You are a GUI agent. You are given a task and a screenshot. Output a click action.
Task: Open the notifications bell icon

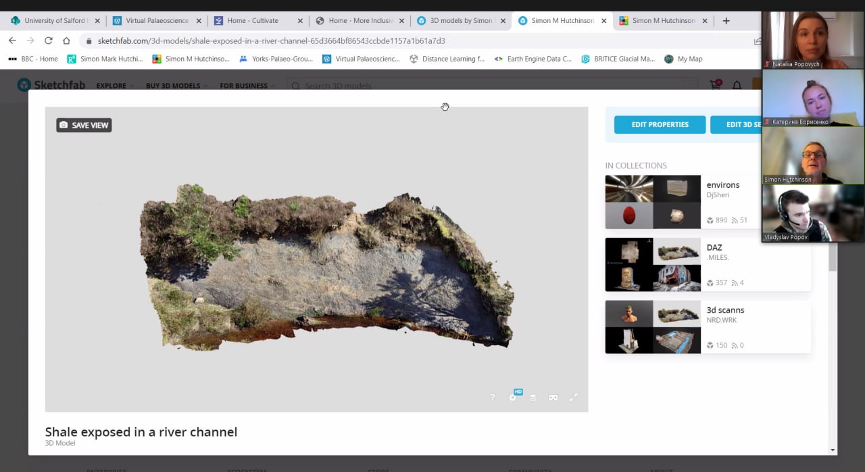(x=737, y=85)
